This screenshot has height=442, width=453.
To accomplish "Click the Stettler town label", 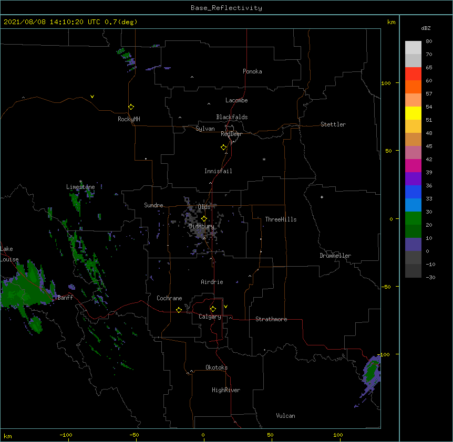I will [x=333, y=124].
